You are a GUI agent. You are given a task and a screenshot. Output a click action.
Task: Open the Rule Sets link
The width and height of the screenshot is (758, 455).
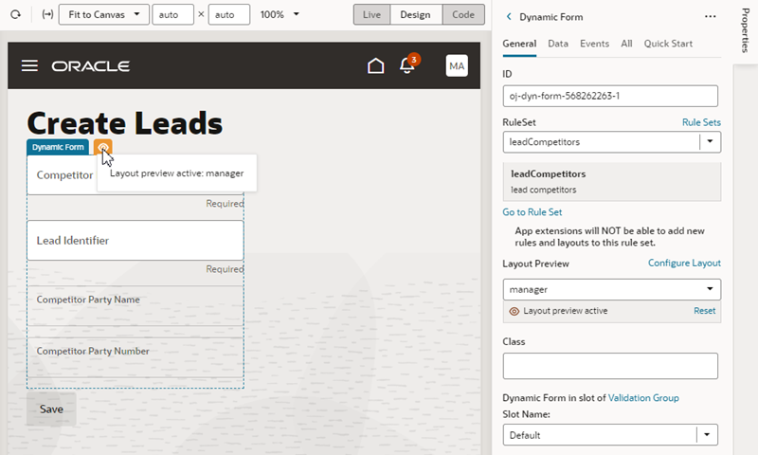[701, 122]
